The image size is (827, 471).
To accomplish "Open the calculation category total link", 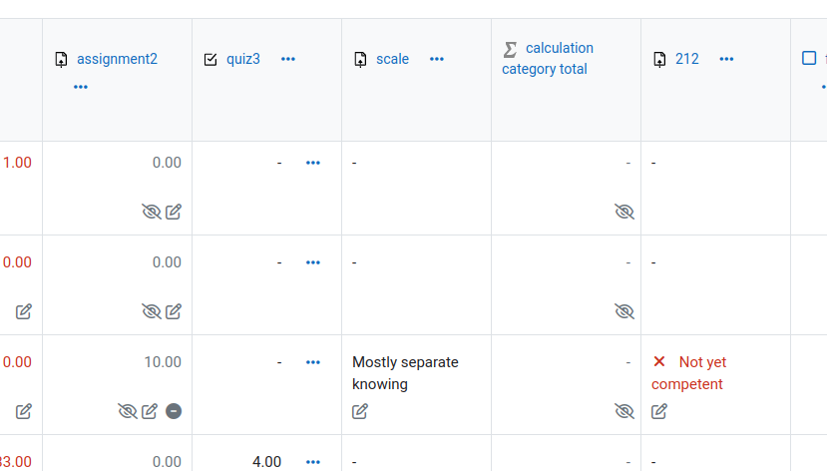I will click(548, 59).
